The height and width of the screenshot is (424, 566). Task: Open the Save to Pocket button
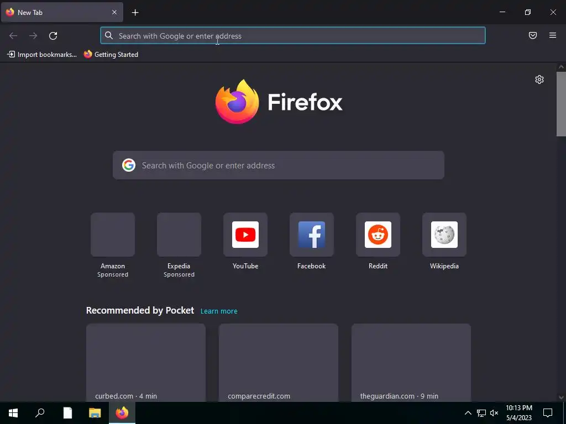tap(533, 35)
